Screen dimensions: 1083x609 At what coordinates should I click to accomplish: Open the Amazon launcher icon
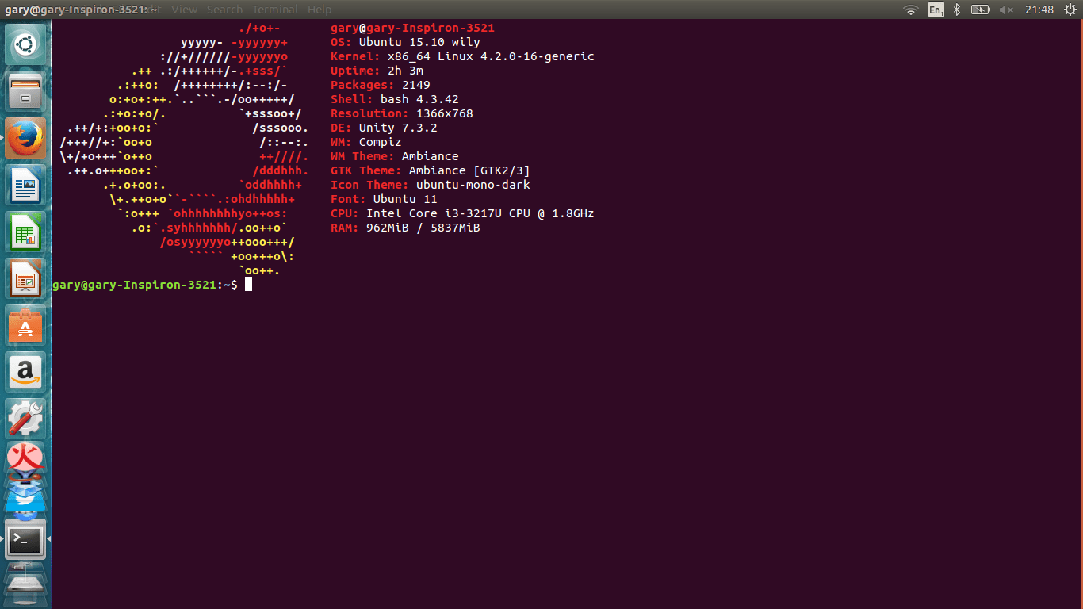click(25, 373)
